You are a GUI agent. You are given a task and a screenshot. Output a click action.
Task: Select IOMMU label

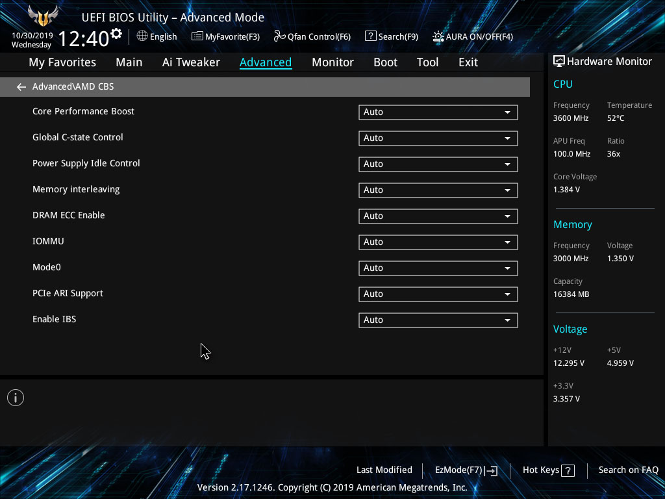pos(48,242)
